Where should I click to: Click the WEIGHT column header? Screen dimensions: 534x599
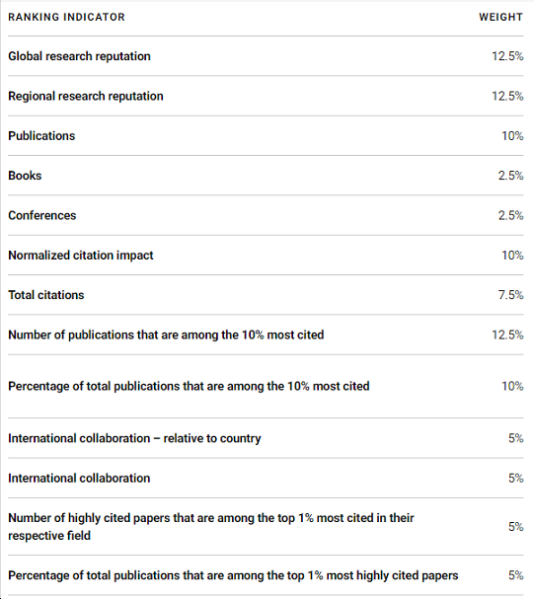click(500, 17)
